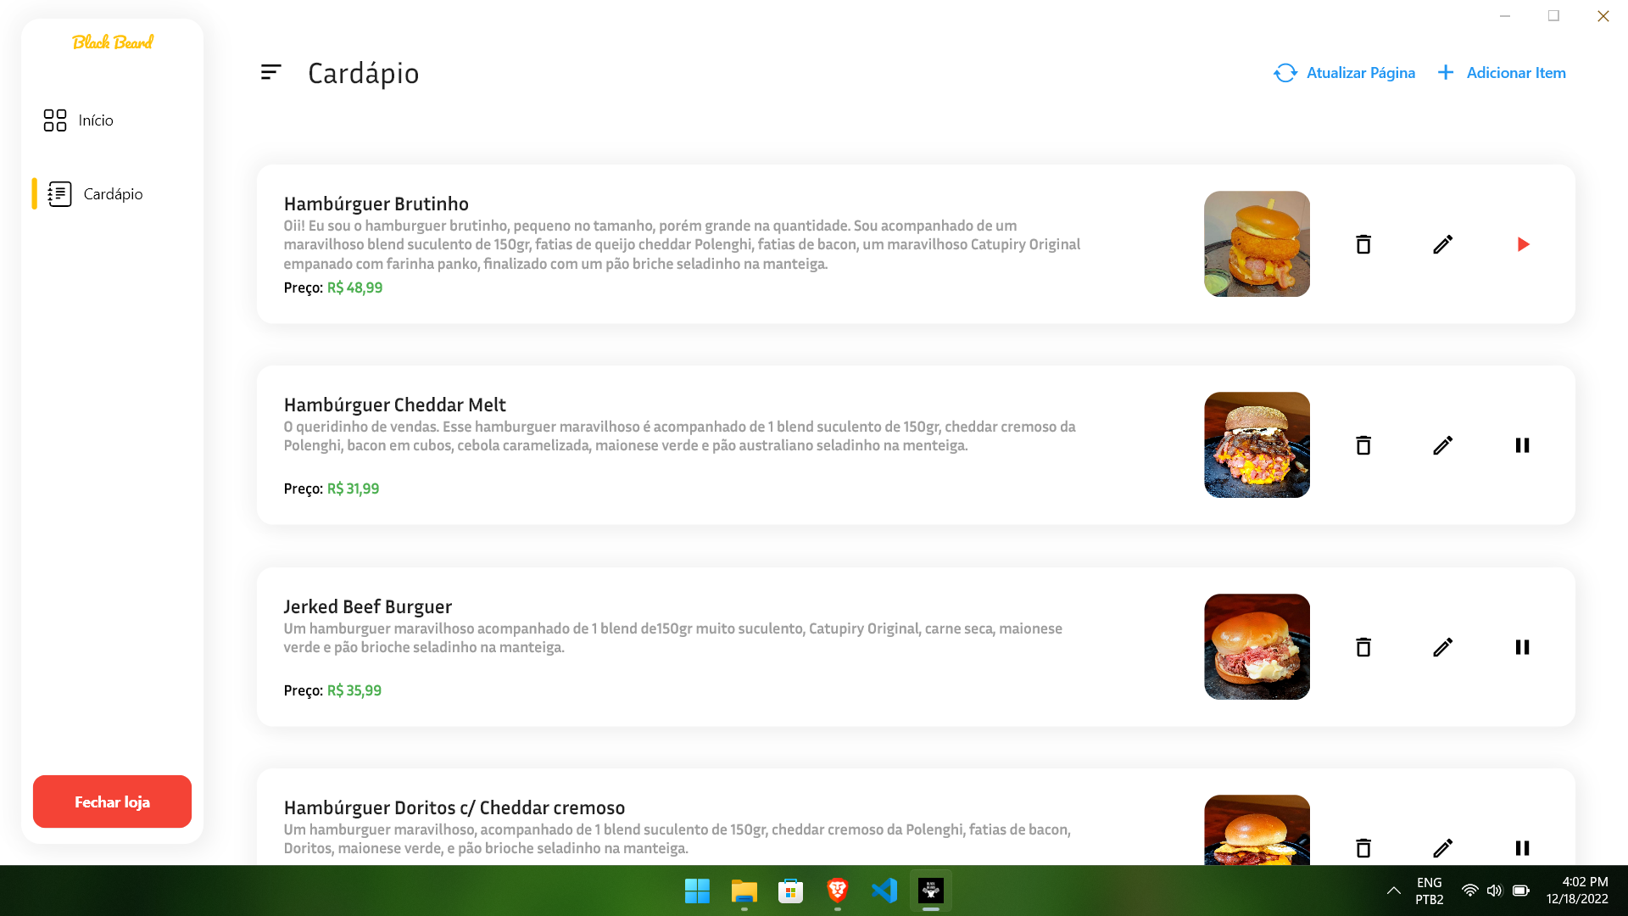
Task: Pause availability of Jerked Beef Burguer
Action: 1523,646
